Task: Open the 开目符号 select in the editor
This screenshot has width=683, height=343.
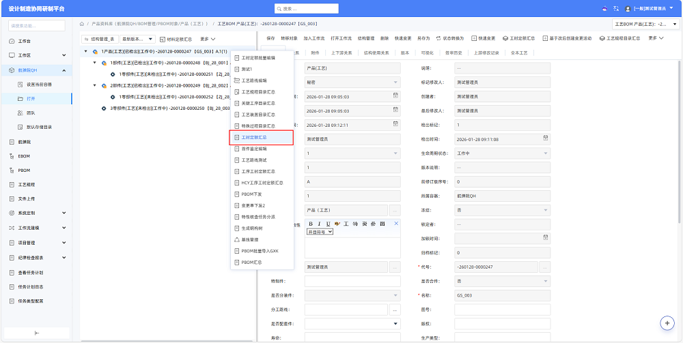Action: 320,232
